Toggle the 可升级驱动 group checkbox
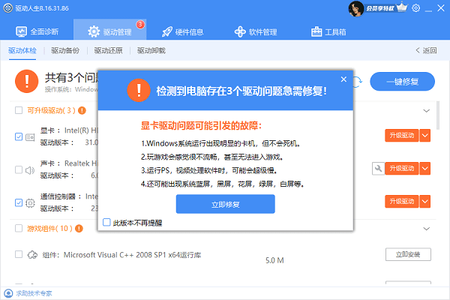 pos(19,110)
